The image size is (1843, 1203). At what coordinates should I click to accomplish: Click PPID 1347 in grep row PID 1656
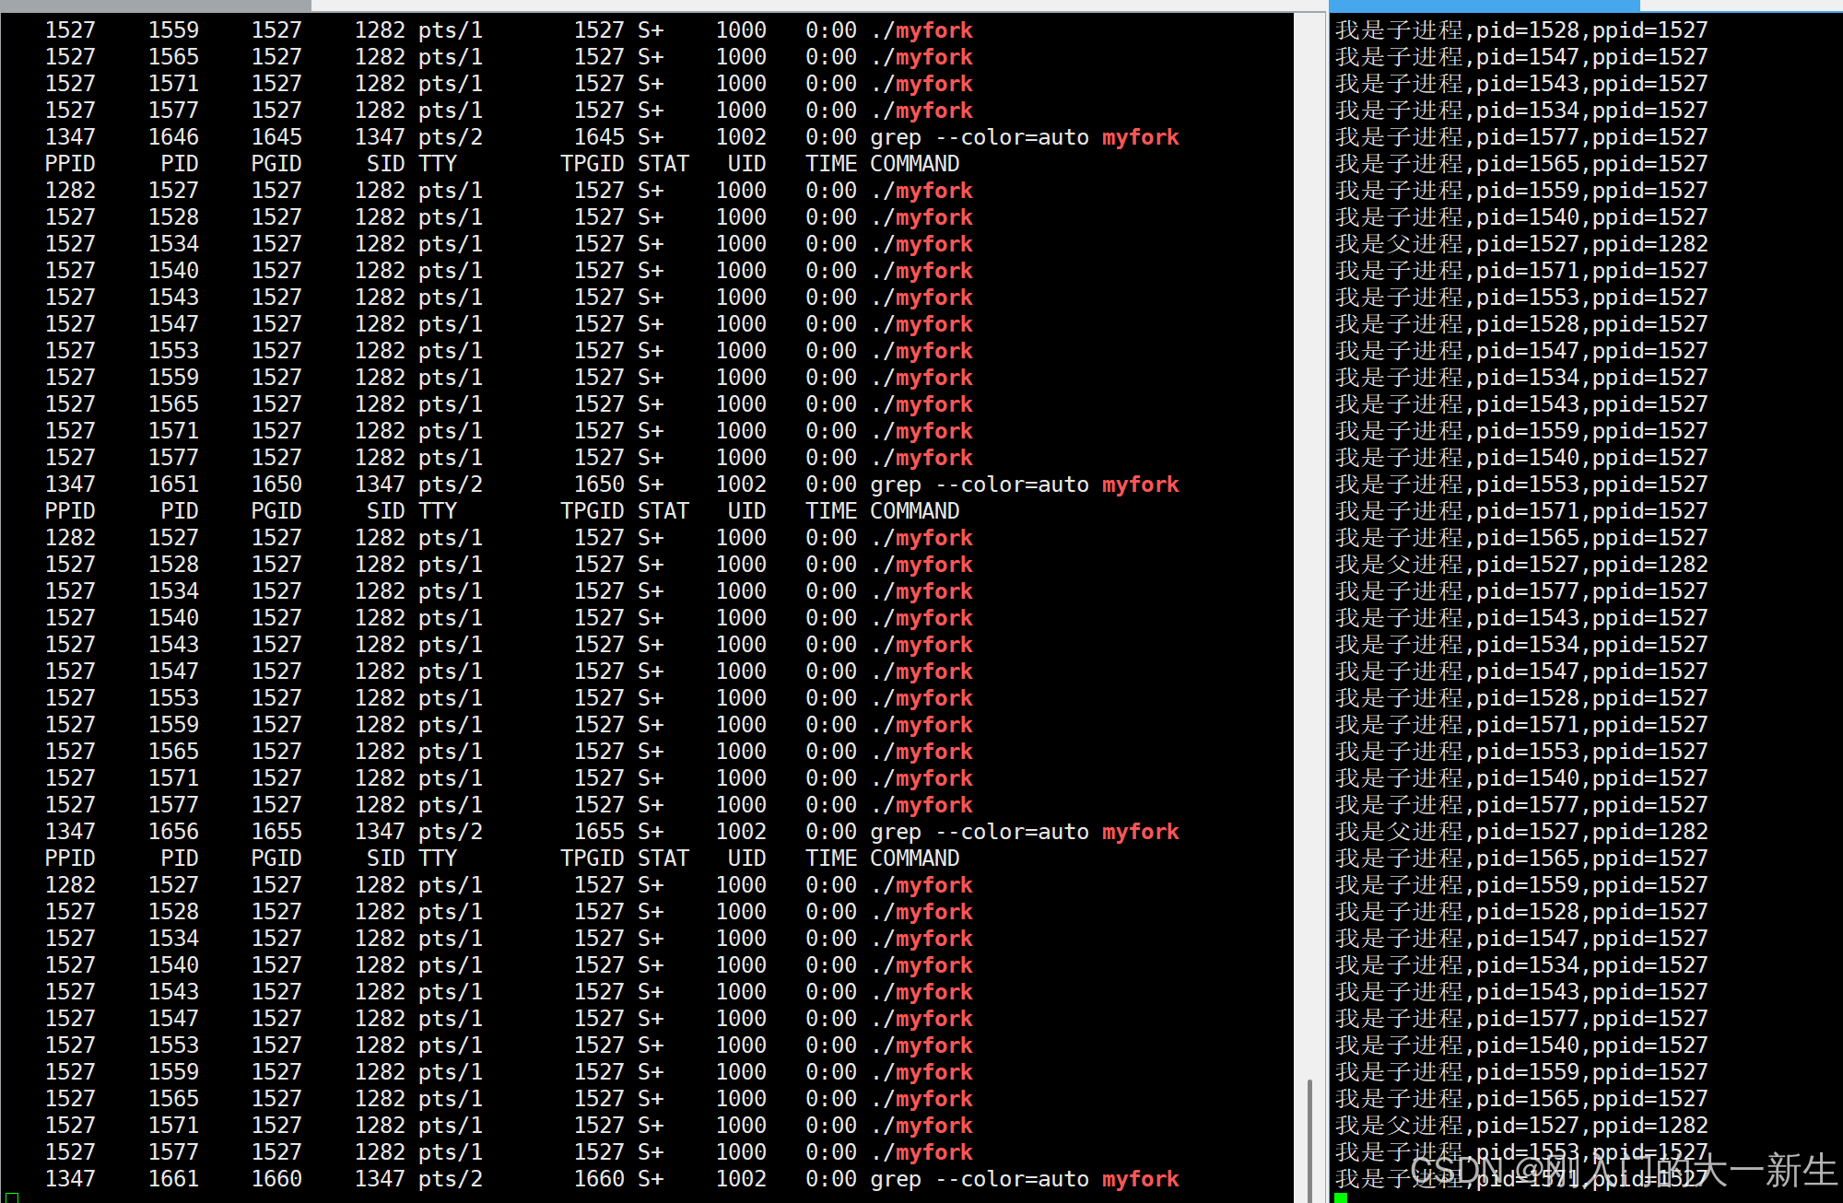70,832
